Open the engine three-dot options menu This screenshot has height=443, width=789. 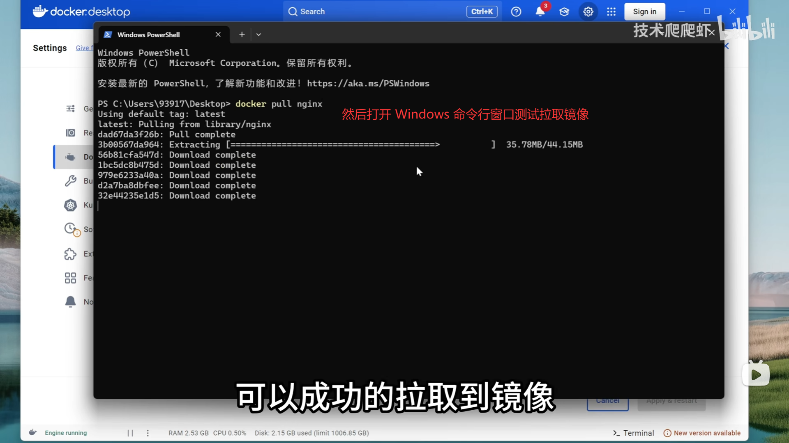(x=148, y=433)
